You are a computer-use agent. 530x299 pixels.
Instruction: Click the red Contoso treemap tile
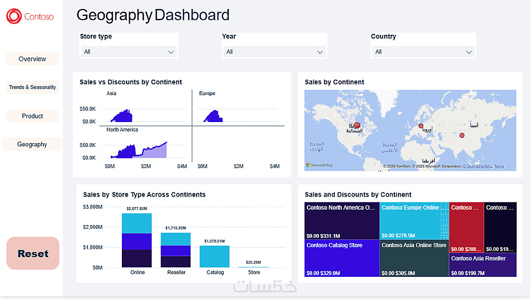click(466, 228)
